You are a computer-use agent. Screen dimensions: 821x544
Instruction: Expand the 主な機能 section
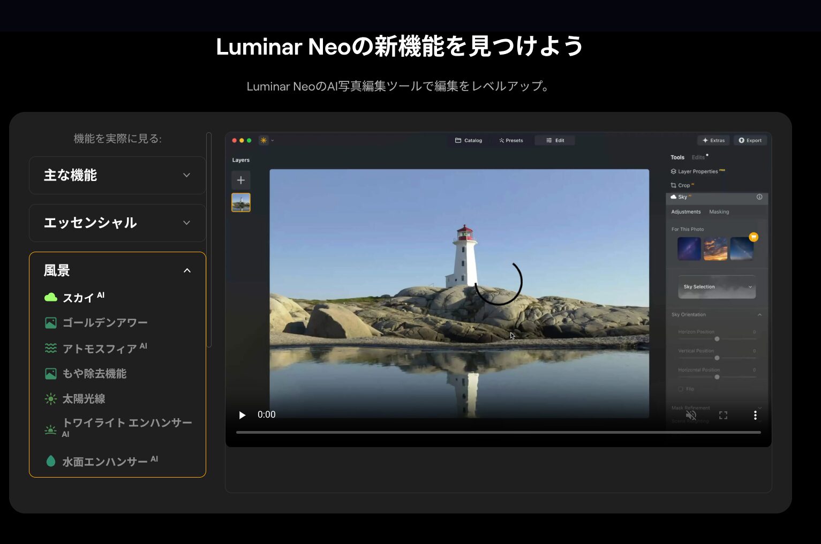(x=117, y=175)
